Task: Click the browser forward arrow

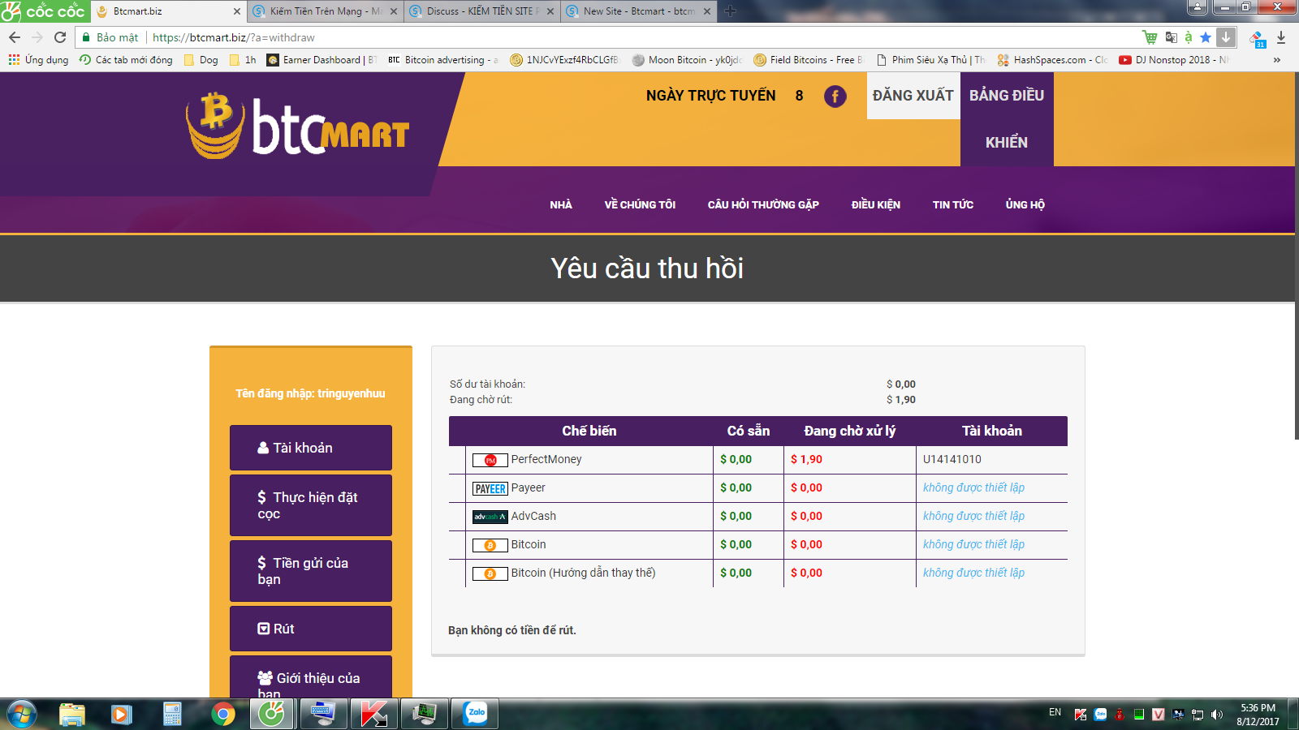Action: [x=37, y=37]
